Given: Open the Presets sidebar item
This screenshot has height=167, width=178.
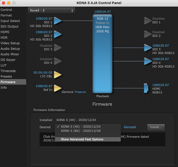Looking at the screenshot, I should 6,76.
